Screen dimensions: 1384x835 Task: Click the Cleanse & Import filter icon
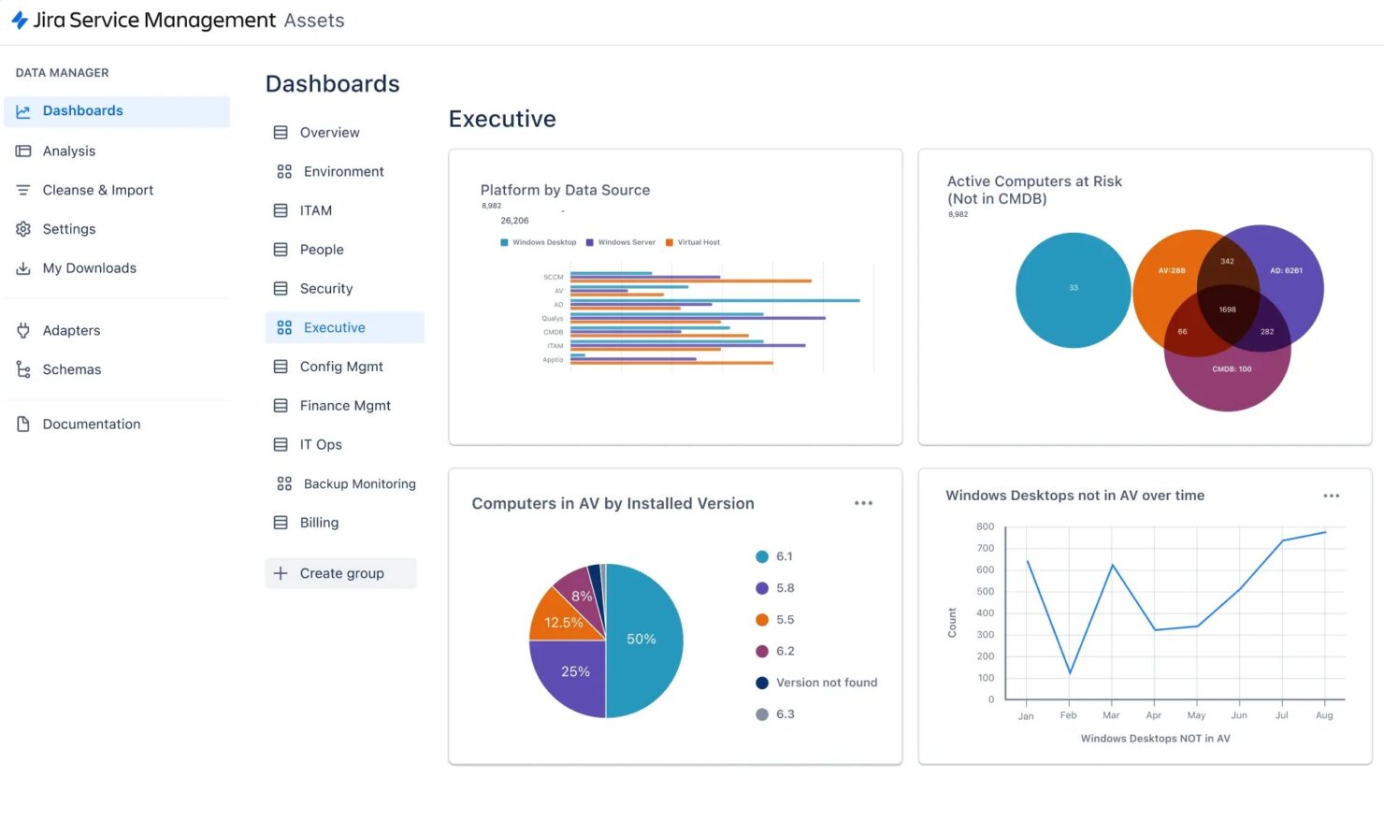pyautogui.click(x=23, y=190)
